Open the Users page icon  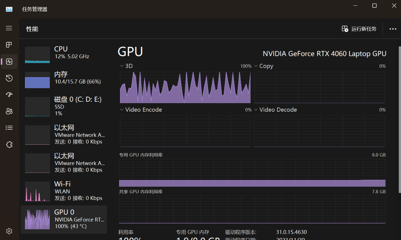pos(9,111)
